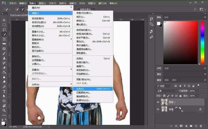
Task: Toggle layer filtering switch on the Layers panel
Action: pos(198,85)
